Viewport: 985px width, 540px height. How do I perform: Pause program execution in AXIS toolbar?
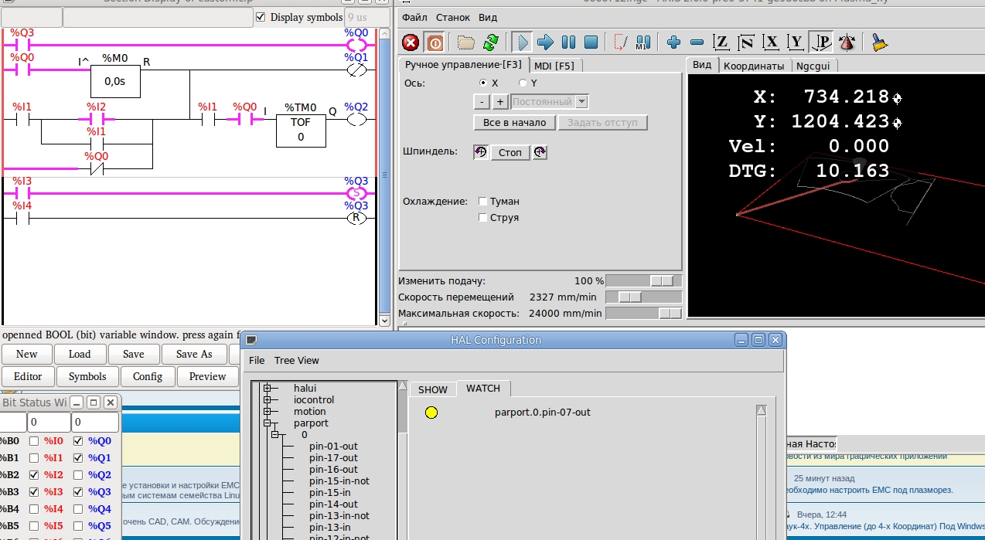[x=568, y=42]
